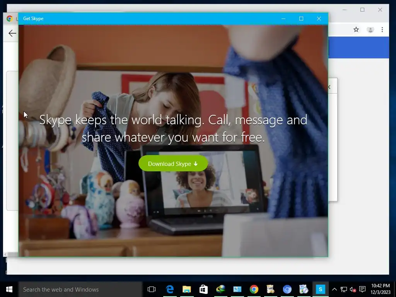The image size is (396, 297).
Task: Click the Skype taskbar icon
Action: click(x=321, y=289)
